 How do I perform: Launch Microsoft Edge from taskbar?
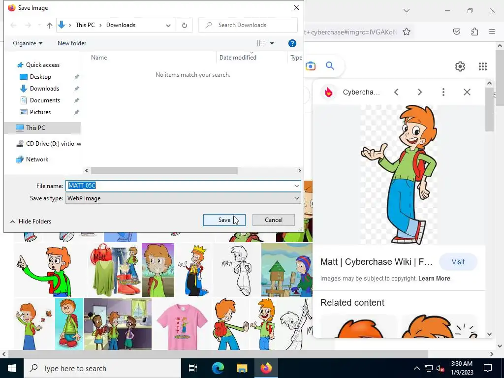218,368
